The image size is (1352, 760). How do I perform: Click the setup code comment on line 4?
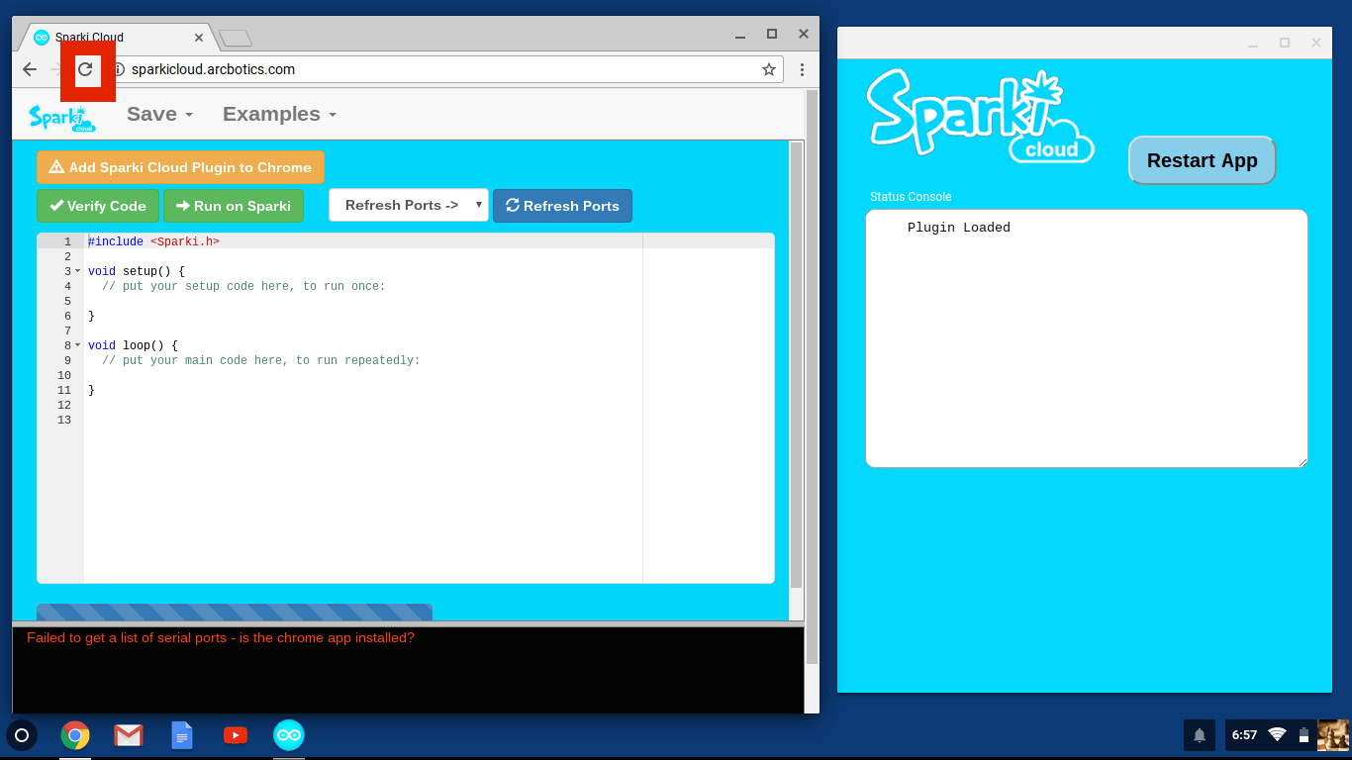243,286
